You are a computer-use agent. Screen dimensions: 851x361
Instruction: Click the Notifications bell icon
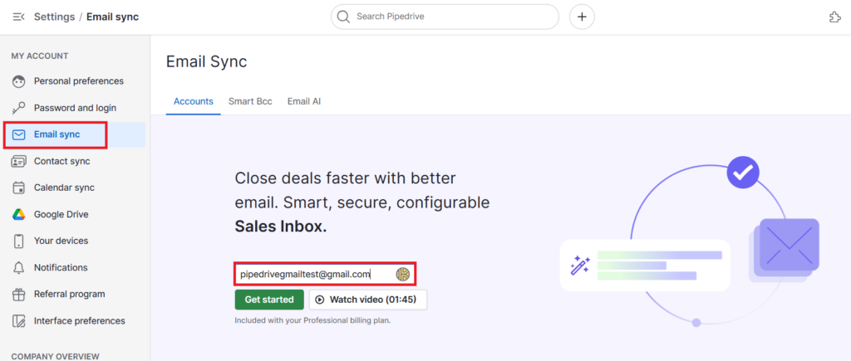(19, 267)
